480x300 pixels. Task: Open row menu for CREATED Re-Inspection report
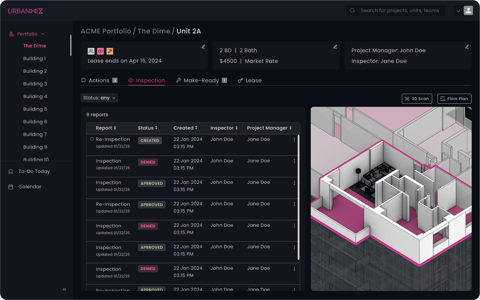294,140
